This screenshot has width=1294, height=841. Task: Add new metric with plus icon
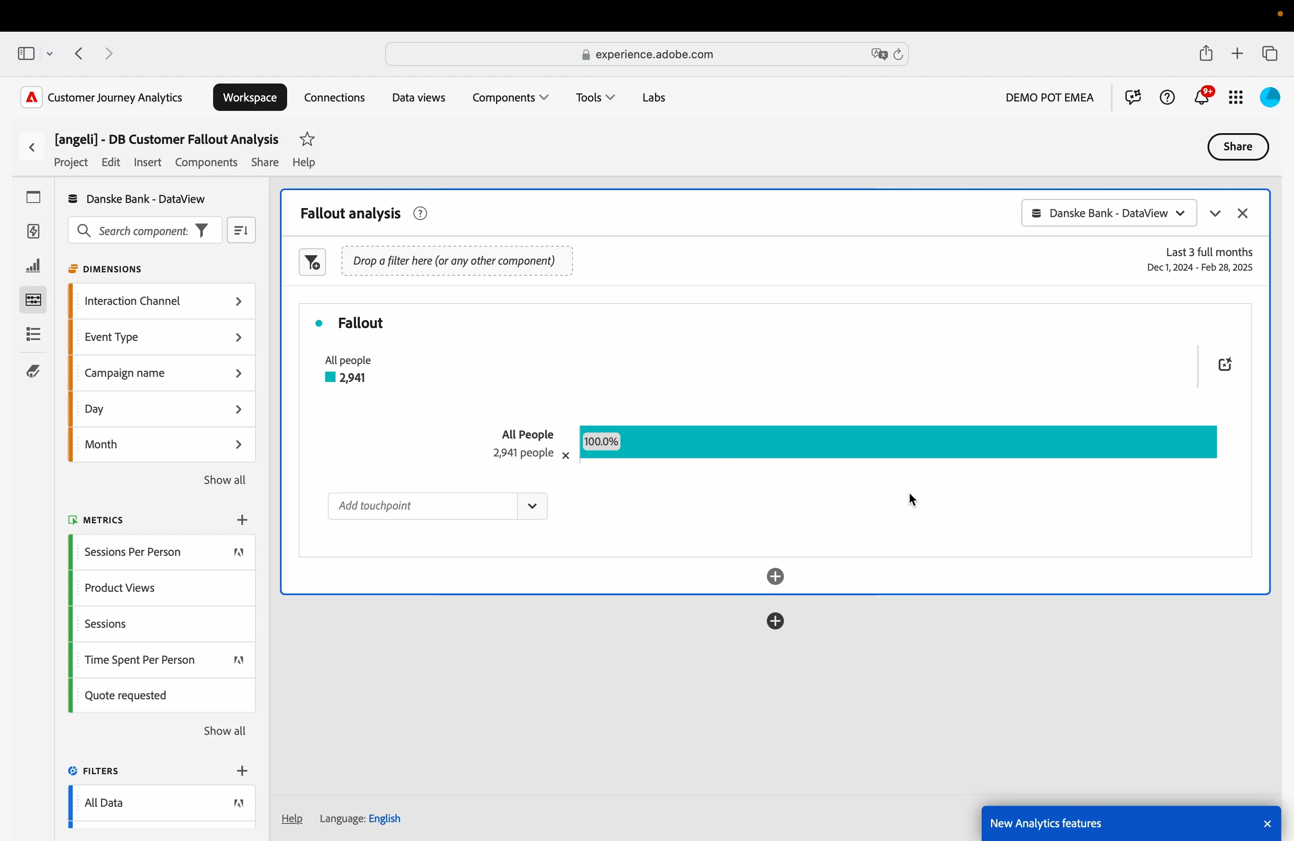point(243,520)
